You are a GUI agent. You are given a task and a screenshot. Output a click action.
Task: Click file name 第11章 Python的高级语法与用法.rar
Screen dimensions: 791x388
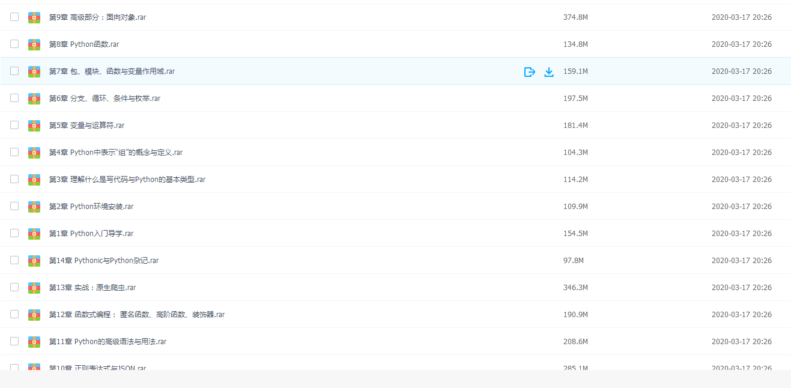pyautogui.click(x=108, y=342)
